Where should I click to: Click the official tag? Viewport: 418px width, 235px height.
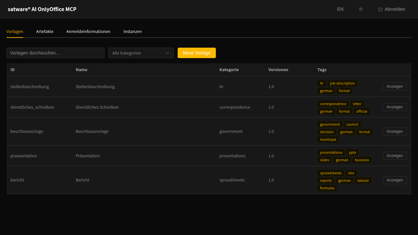[362, 111]
